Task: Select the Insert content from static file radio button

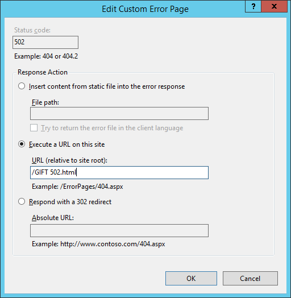Action: (22, 86)
